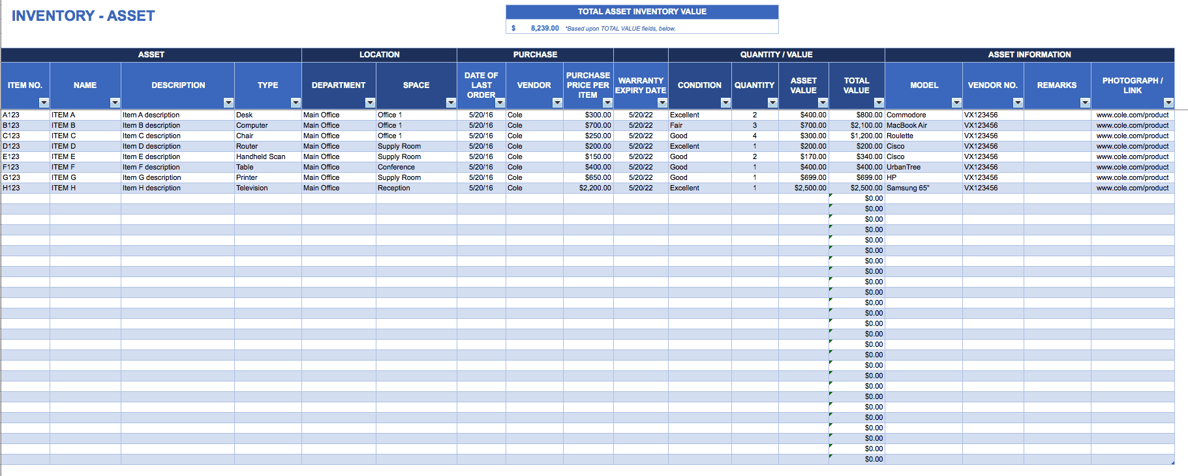Follow the product link for the Television row
This screenshot has width=1188, height=476.
[x=1132, y=188]
